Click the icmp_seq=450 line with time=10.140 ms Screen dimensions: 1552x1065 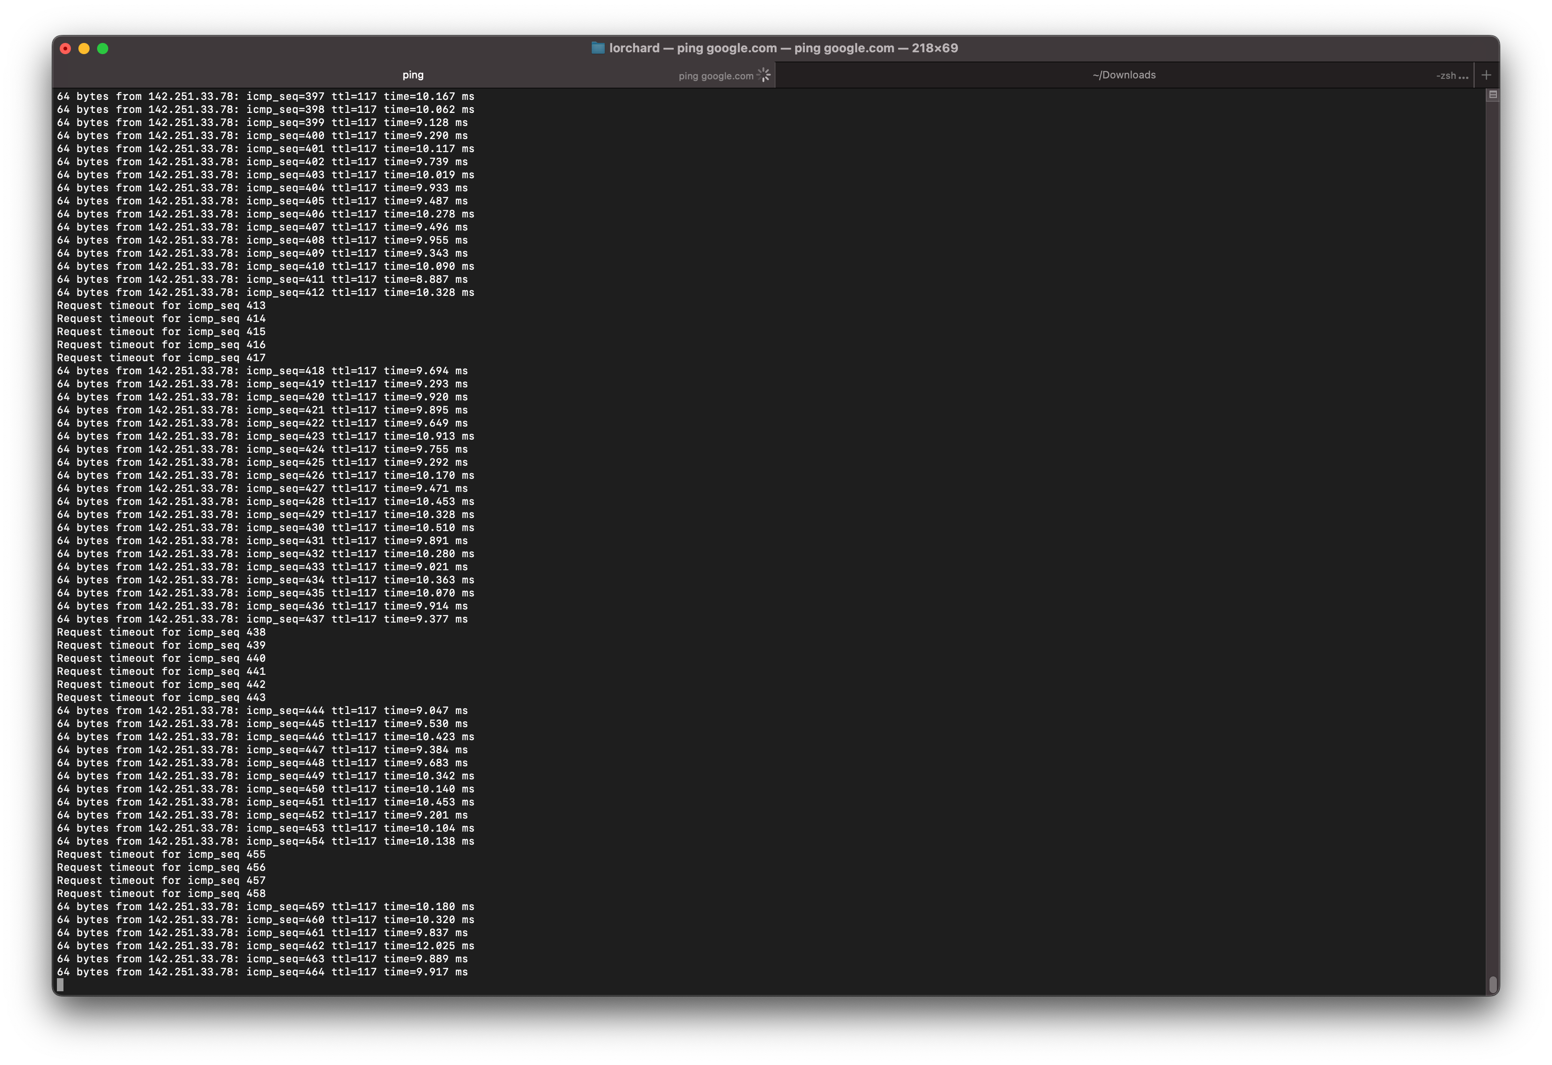(265, 789)
